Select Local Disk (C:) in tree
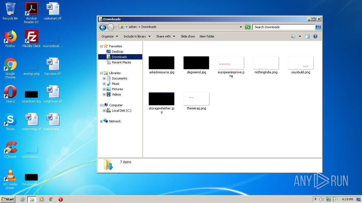Viewport: 362px width, 203px height. coord(121,111)
